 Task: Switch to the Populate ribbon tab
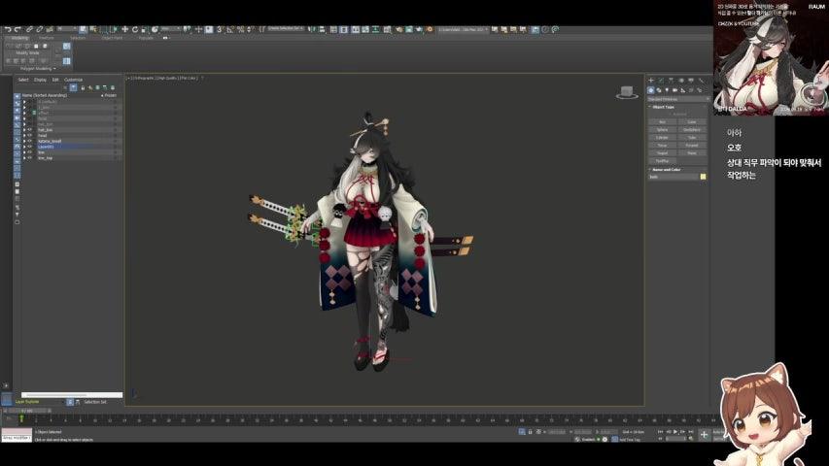(x=146, y=38)
